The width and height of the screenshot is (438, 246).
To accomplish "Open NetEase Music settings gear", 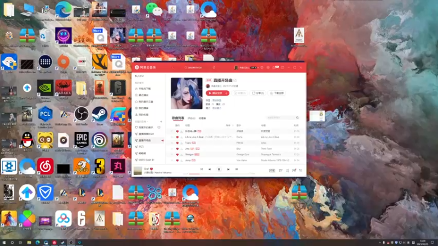I will (268, 67).
